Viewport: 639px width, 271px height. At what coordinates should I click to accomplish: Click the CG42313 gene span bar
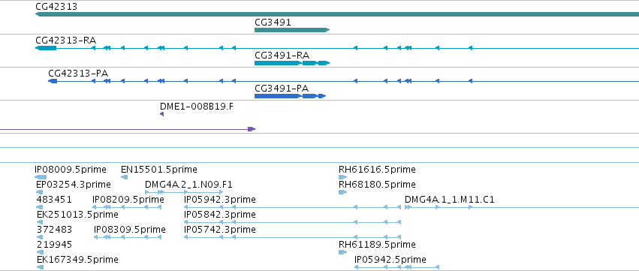click(337, 14)
